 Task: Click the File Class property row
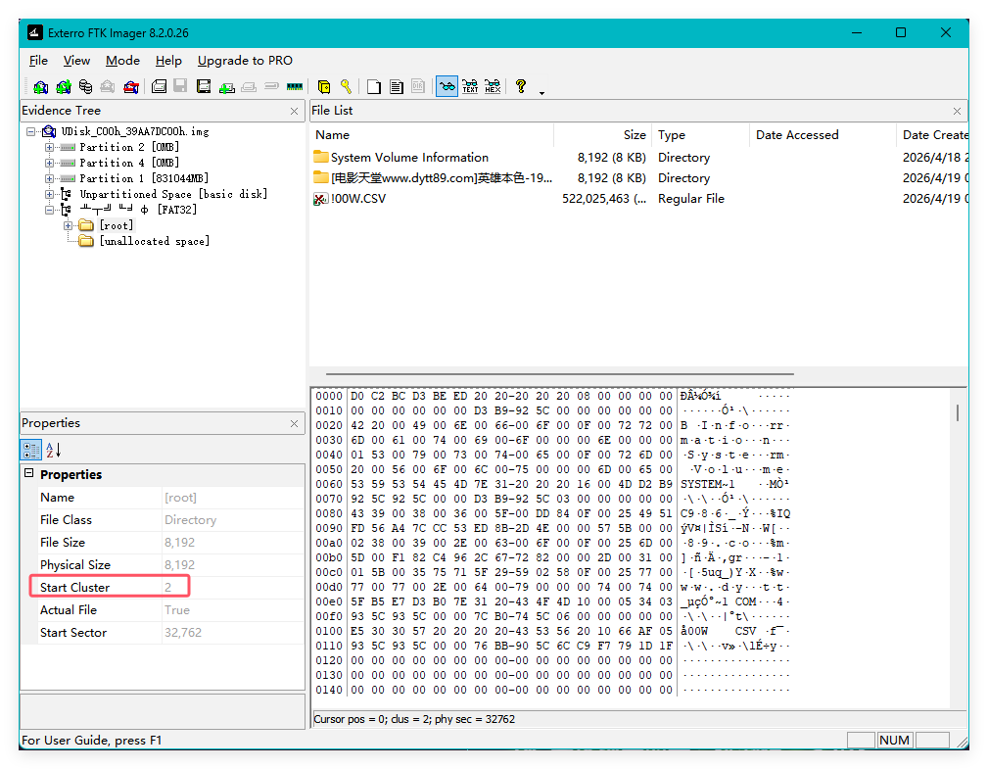click(x=163, y=520)
